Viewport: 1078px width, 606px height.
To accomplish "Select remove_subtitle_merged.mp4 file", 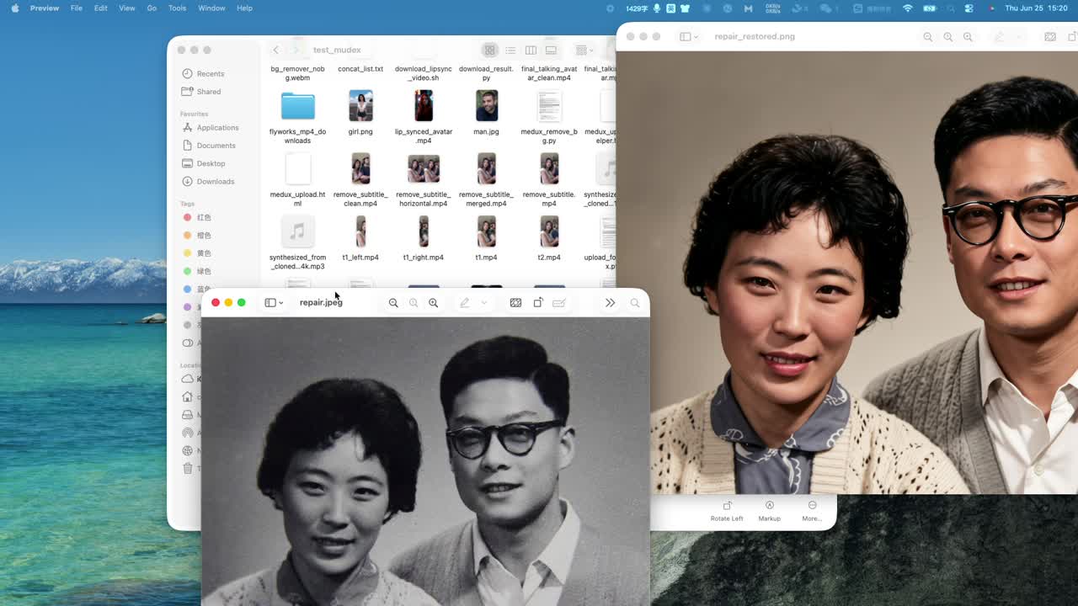I will pyautogui.click(x=486, y=169).
